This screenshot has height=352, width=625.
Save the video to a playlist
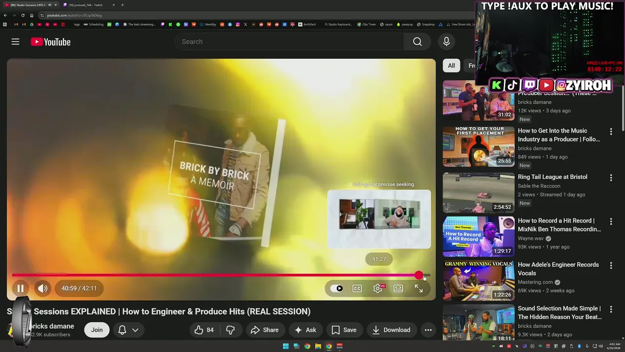[x=344, y=330]
